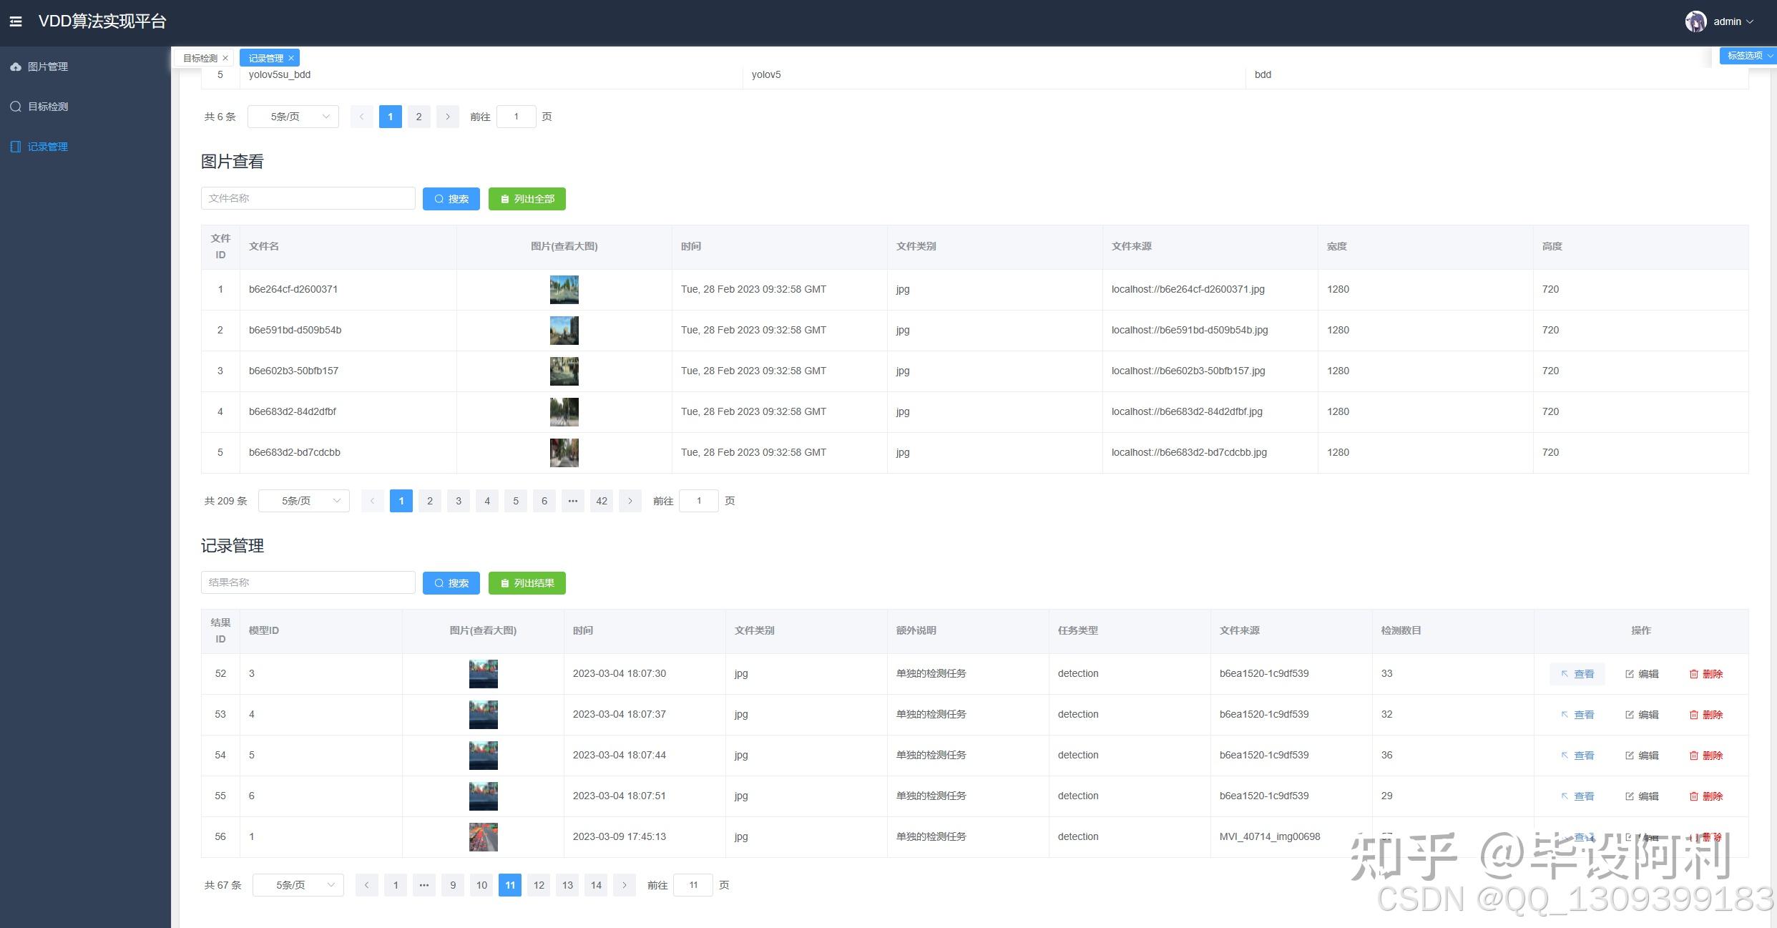Close the 目标检测 tab
Image resolution: width=1777 pixels, height=928 pixels.
pos(225,58)
